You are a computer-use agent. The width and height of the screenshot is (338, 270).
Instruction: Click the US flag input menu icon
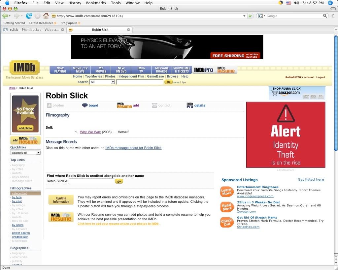[x=288, y=3]
